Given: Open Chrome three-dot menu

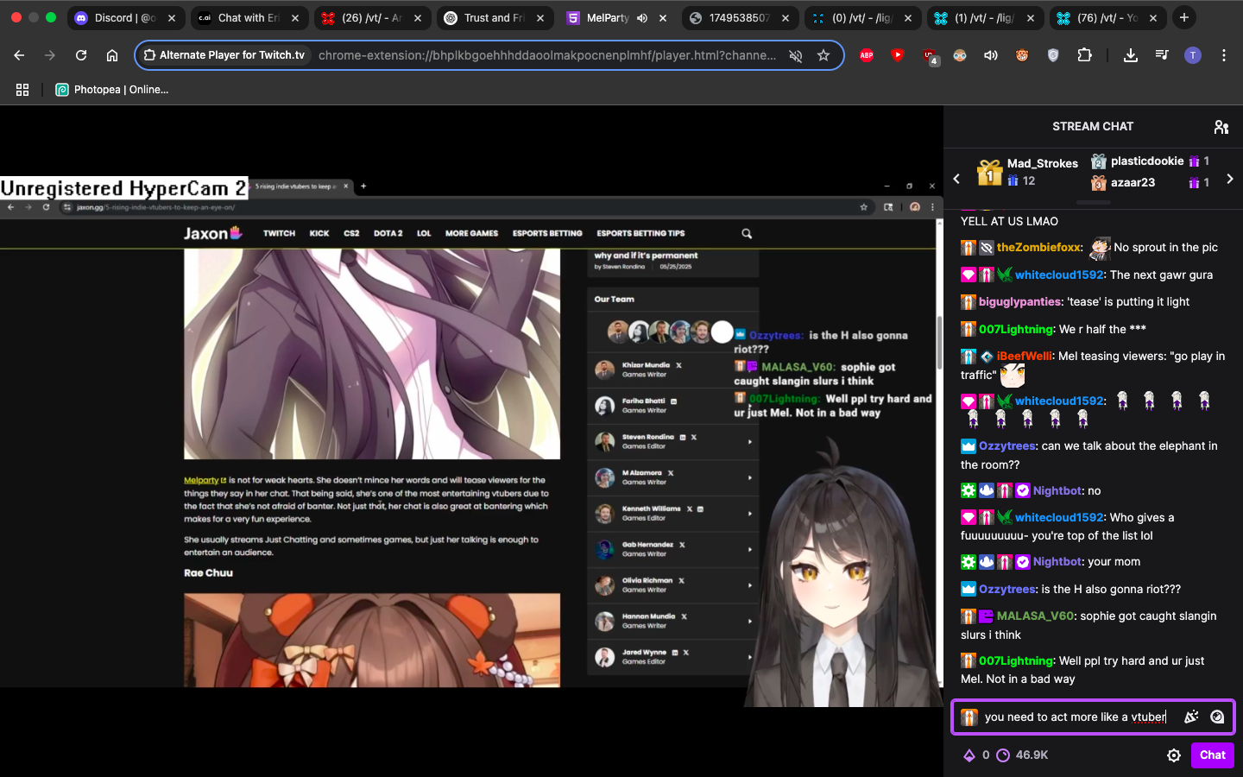Looking at the screenshot, I should 1224,55.
